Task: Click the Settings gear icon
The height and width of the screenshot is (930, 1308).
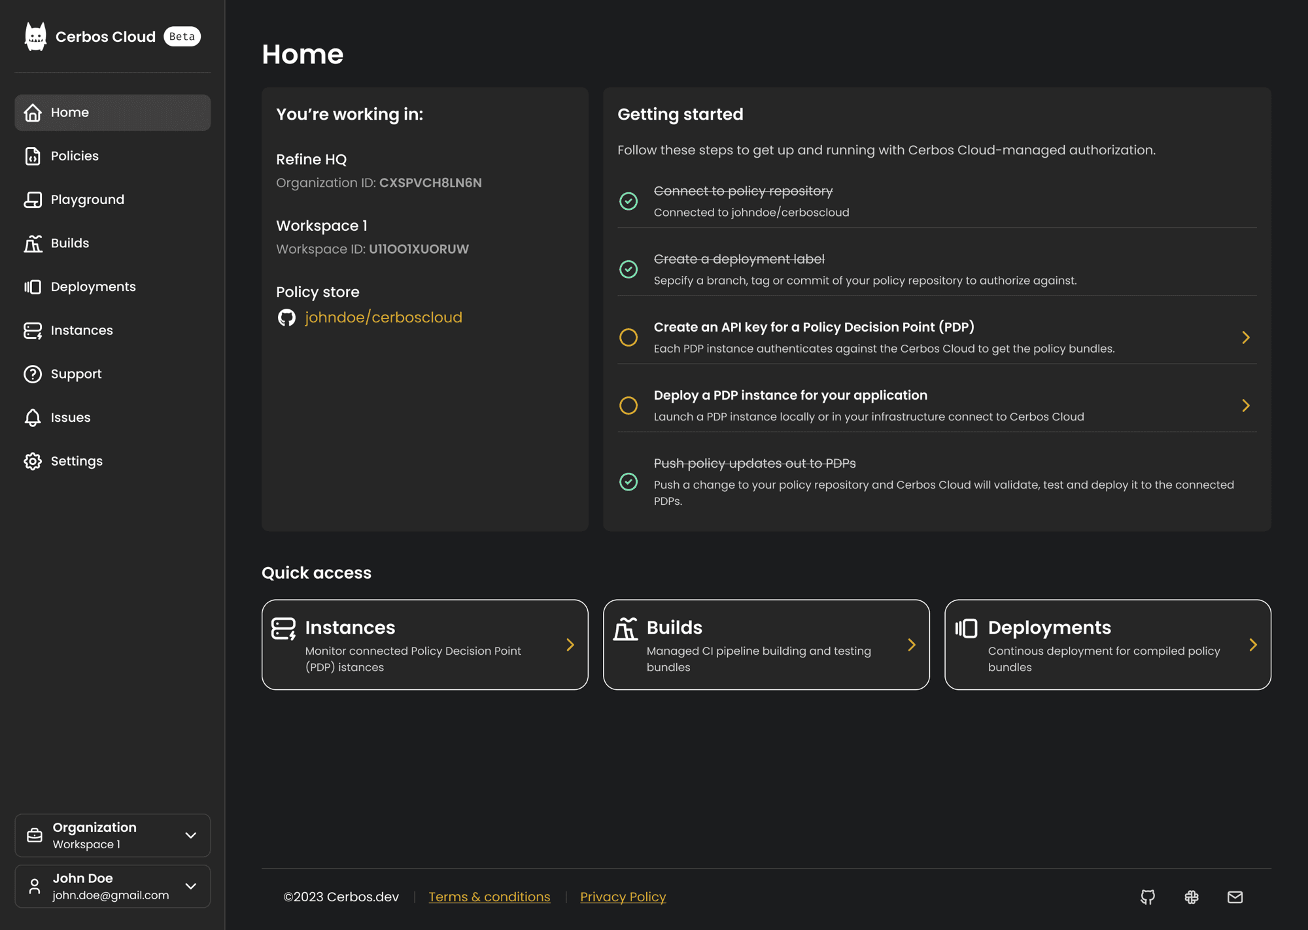Action: click(33, 461)
